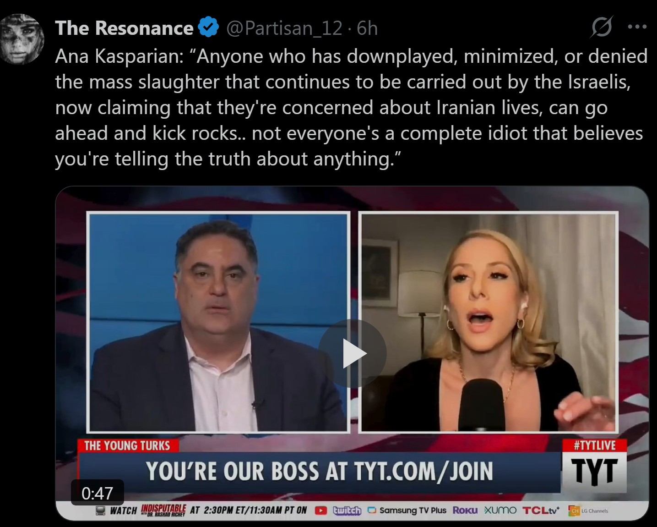657x527 pixels.
Task: Click the Roku logo in ticker
Action: [465, 511]
